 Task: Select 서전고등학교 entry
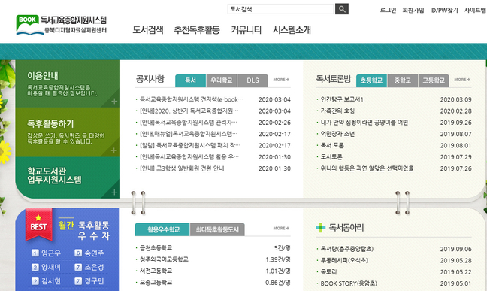(156, 271)
